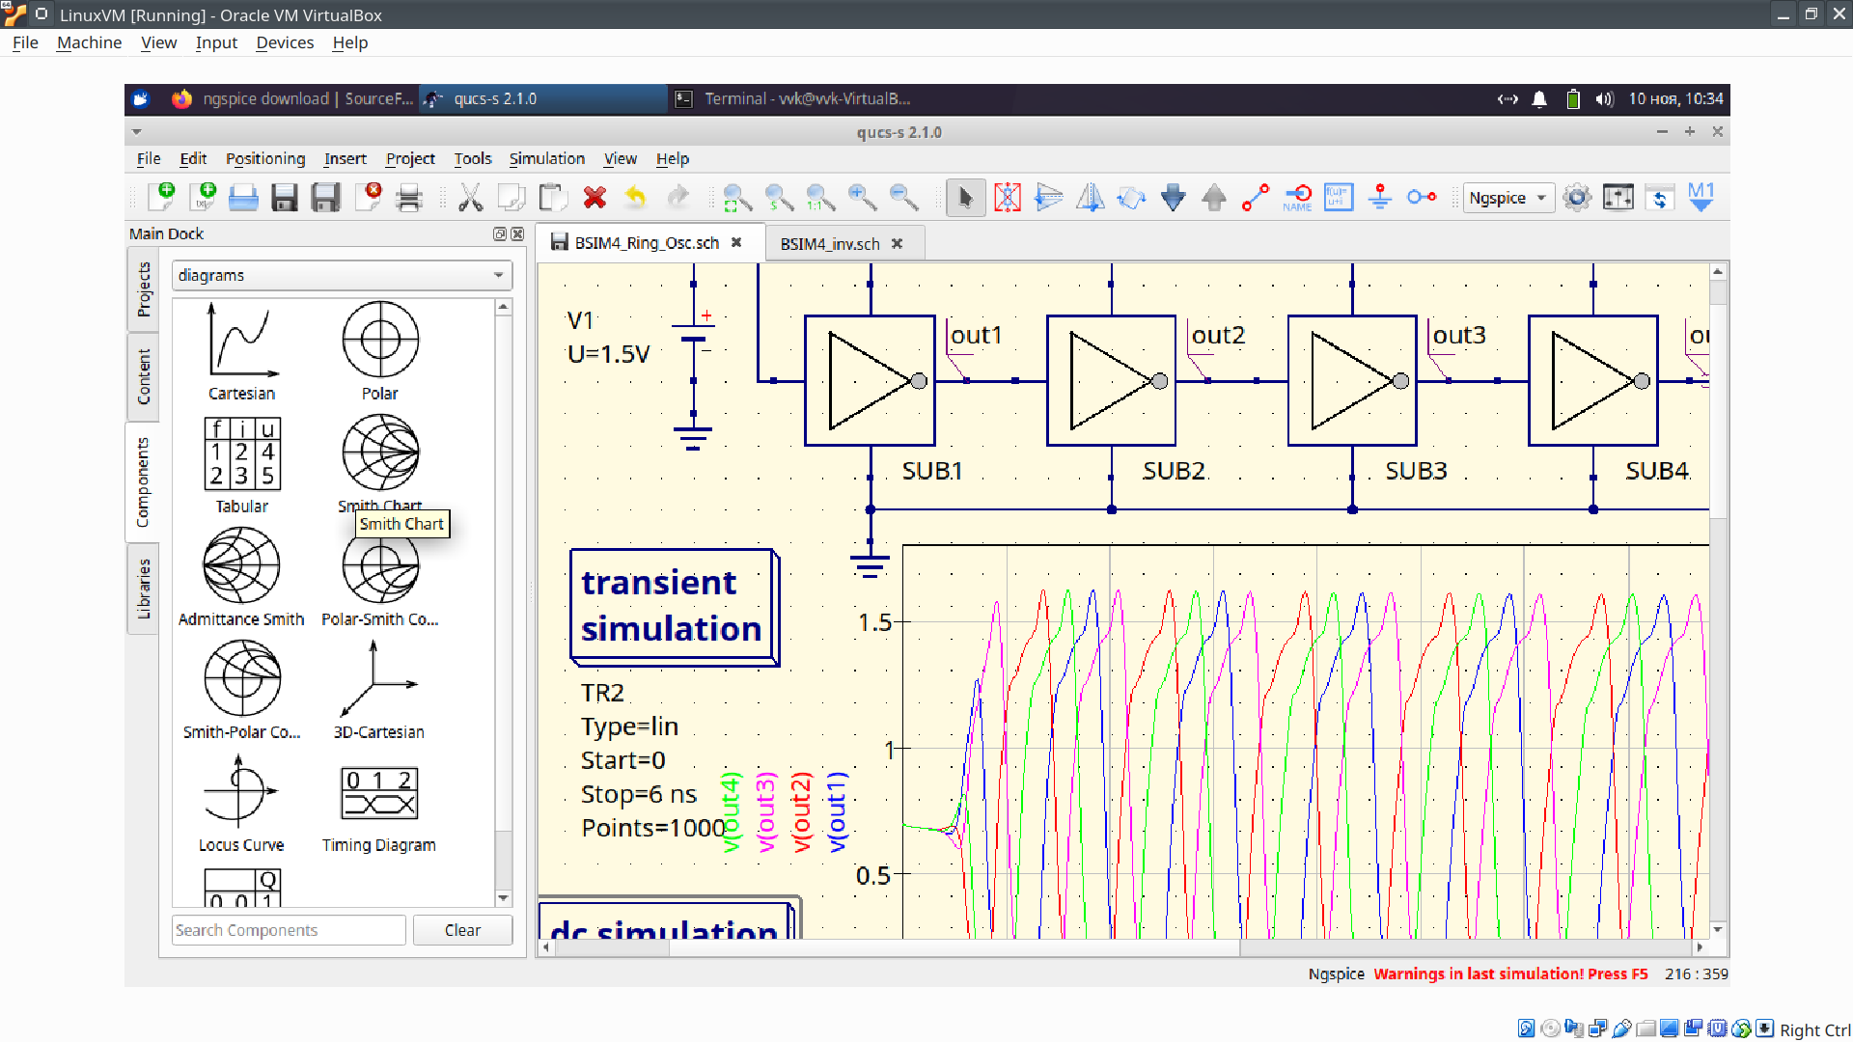Select the Rotate tool in the toolbar

(1131, 198)
